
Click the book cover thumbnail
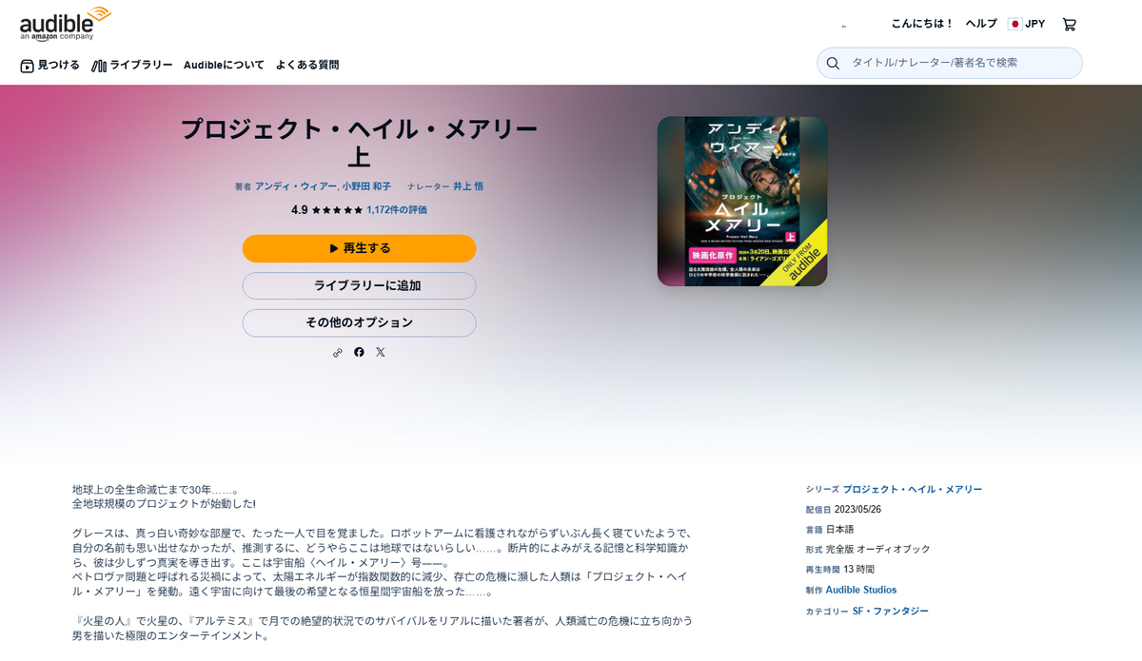click(742, 202)
